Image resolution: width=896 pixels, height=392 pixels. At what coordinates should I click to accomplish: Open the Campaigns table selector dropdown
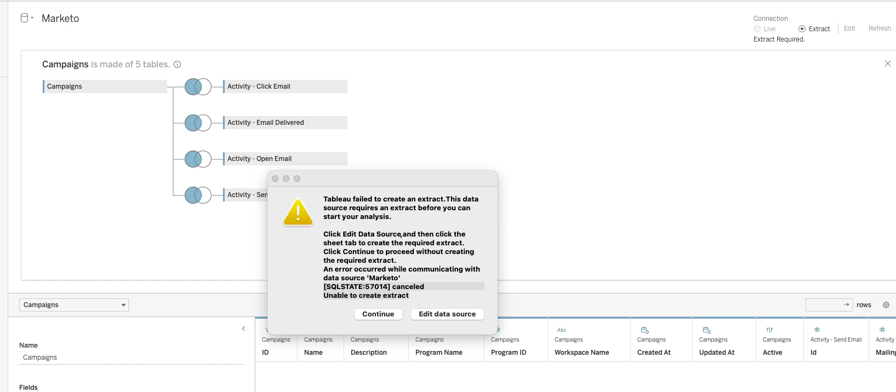click(x=74, y=305)
